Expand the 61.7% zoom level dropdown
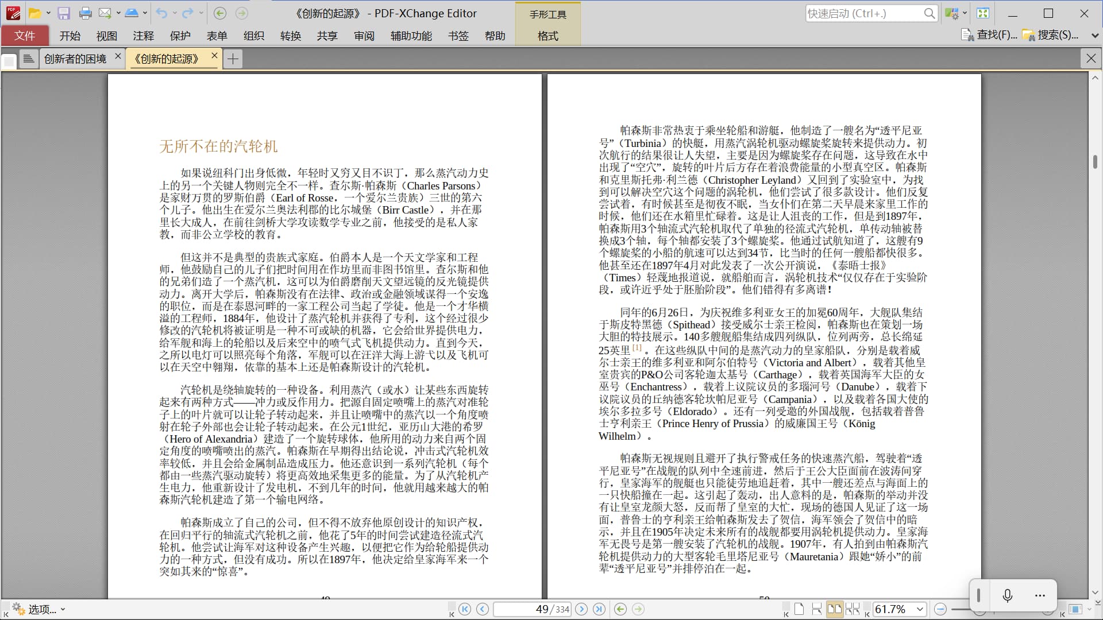The image size is (1103, 620). click(x=920, y=609)
